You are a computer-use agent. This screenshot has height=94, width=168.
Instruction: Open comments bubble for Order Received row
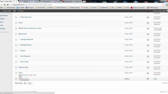(148, 17)
